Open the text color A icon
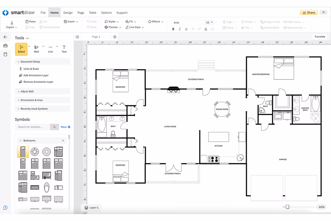The height and width of the screenshot is (221, 331). (x=205, y=29)
